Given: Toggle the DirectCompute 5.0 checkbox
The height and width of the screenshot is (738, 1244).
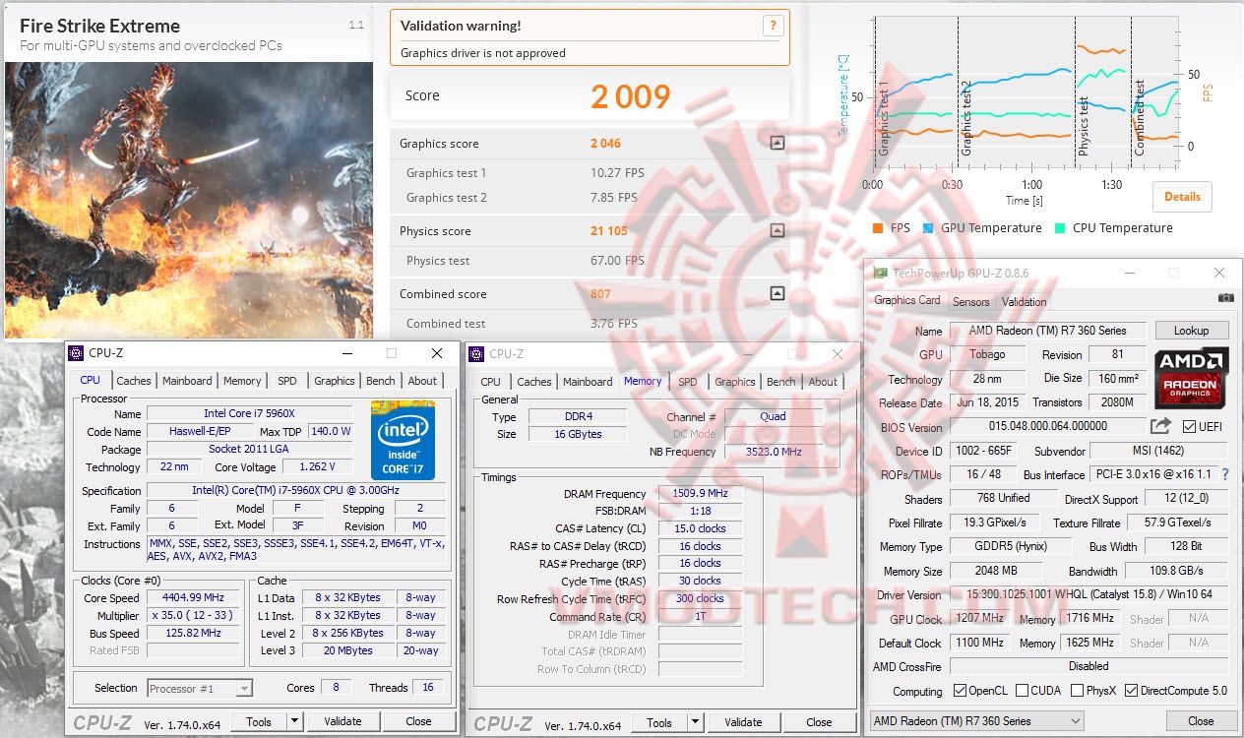Looking at the screenshot, I should pyautogui.click(x=1131, y=691).
